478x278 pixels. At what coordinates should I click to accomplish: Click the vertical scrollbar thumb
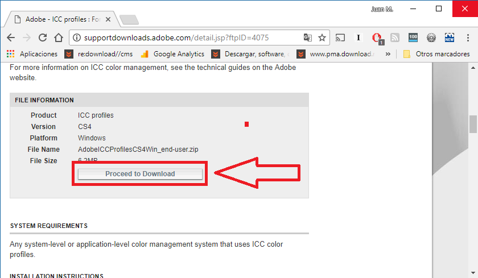pos(473,125)
